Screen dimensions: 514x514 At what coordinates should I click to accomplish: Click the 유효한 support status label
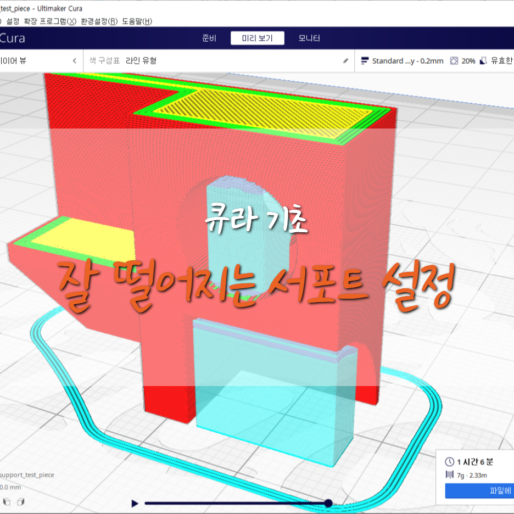501,60
